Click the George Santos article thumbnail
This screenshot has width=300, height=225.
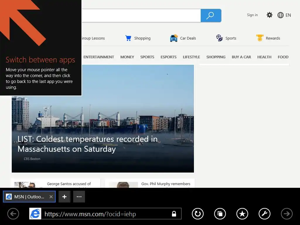(28, 185)
